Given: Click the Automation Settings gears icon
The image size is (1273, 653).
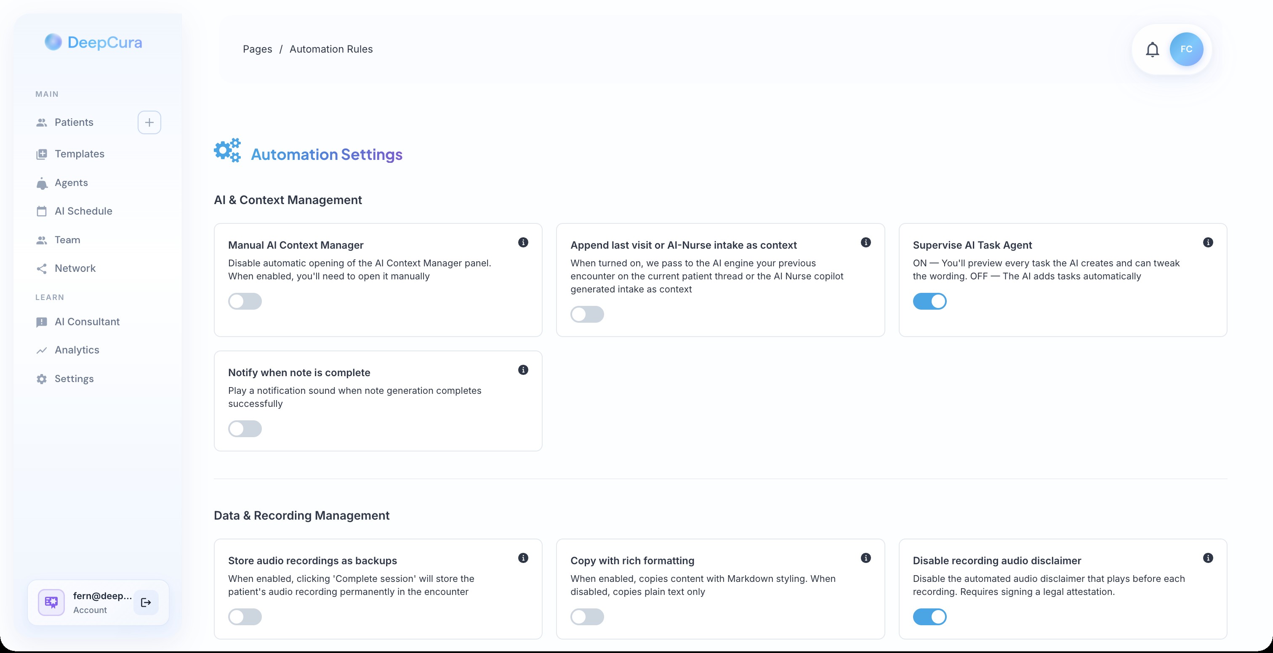Looking at the screenshot, I should 227,150.
